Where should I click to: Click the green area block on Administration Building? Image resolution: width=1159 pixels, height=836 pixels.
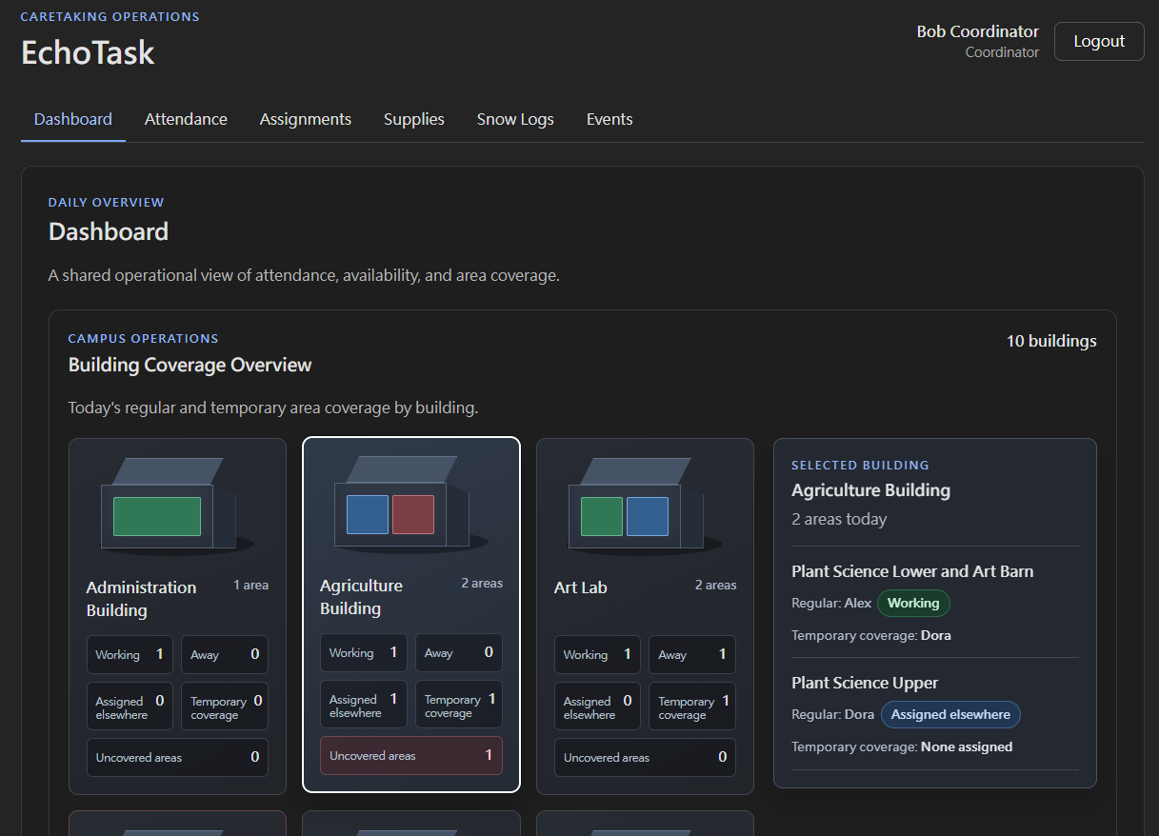coord(157,516)
